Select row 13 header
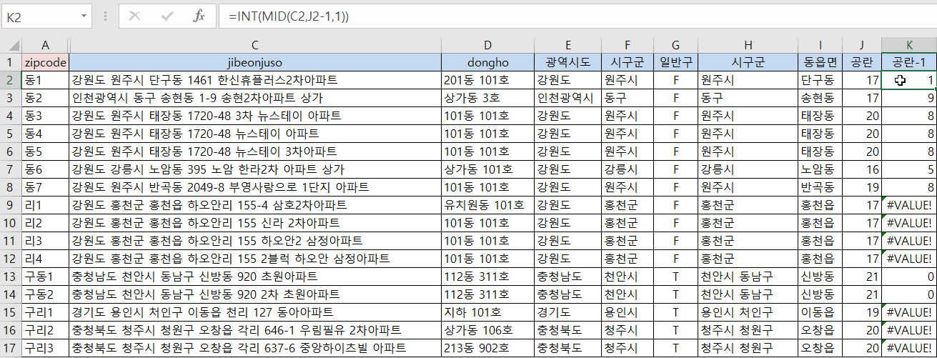This screenshot has width=937, height=358. tap(11, 277)
